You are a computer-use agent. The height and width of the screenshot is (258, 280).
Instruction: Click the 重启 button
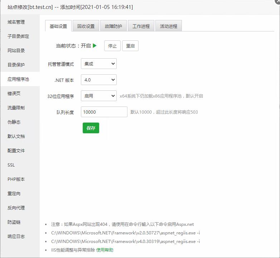(x=130, y=46)
